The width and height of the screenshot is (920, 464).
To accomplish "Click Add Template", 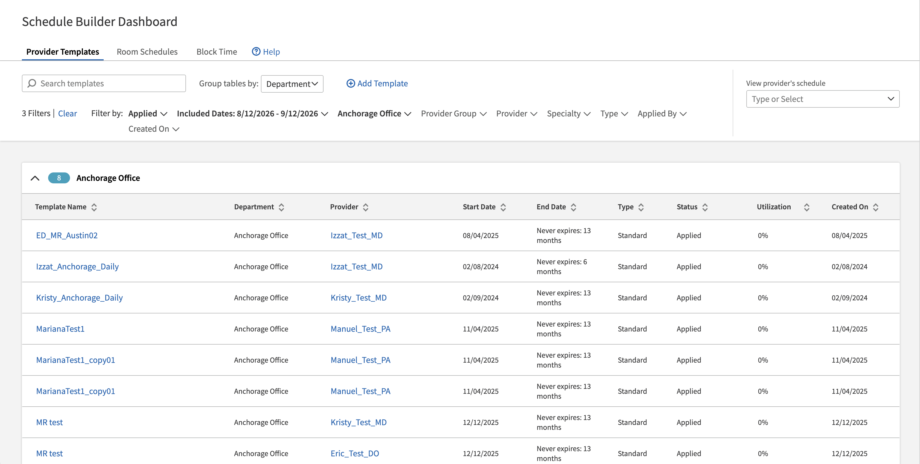I will (x=377, y=83).
